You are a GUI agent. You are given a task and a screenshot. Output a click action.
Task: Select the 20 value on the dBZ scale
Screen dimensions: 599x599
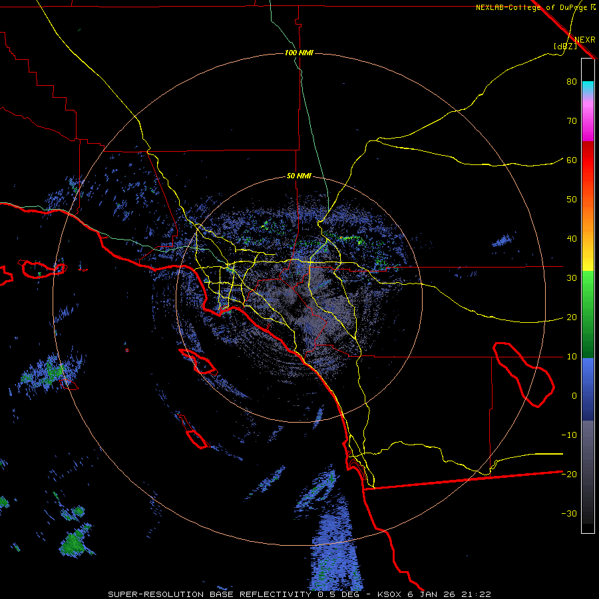(x=572, y=317)
